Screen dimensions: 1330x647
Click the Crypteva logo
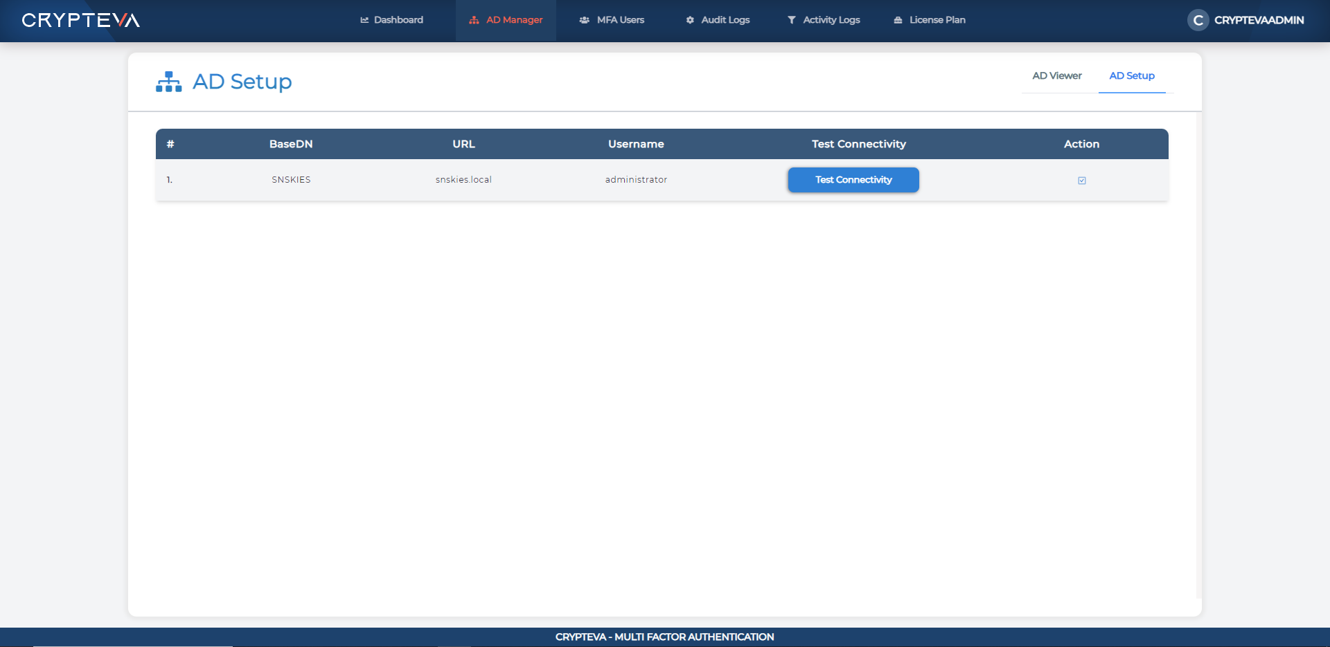(x=80, y=20)
